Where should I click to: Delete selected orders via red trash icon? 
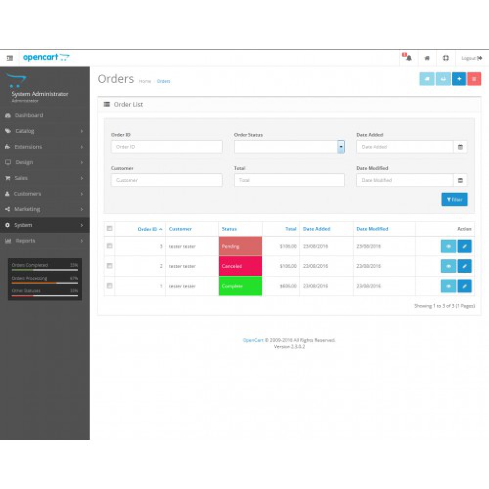[x=475, y=78]
